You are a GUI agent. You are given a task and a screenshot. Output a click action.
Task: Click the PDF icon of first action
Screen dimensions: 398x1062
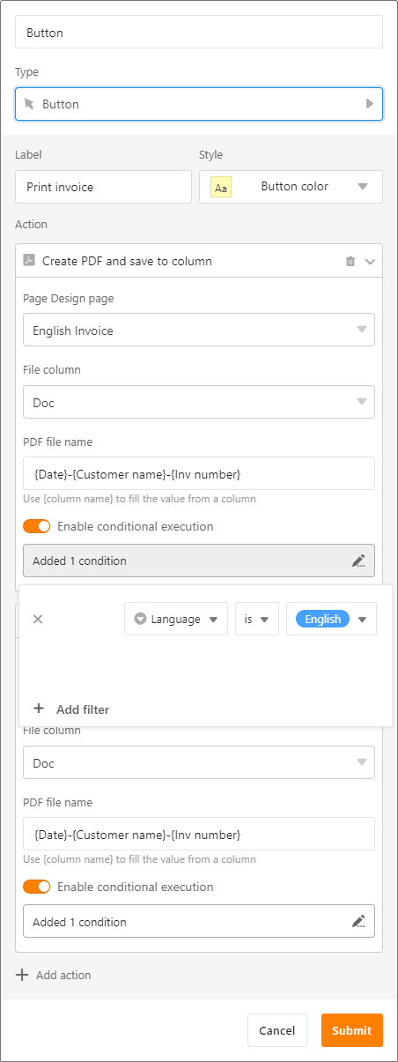pyautogui.click(x=29, y=261)
